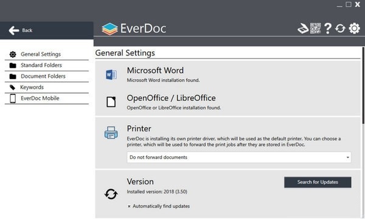Click 'OpenOffice or LibreOffice installation found.' text
The height and width of the screenshot is (219, 365).
[173, 108]
